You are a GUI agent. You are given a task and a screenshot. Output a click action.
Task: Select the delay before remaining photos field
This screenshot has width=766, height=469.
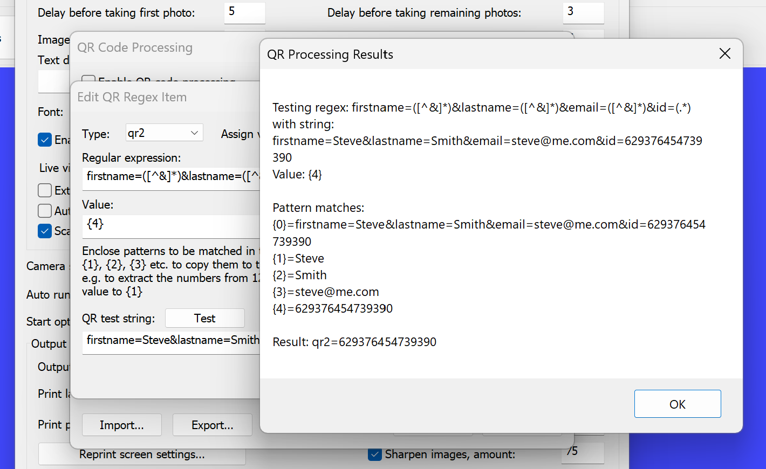(583, 12)
